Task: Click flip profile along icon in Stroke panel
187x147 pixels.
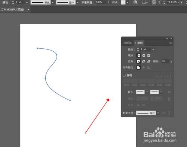Action: (x=164, y=113)
